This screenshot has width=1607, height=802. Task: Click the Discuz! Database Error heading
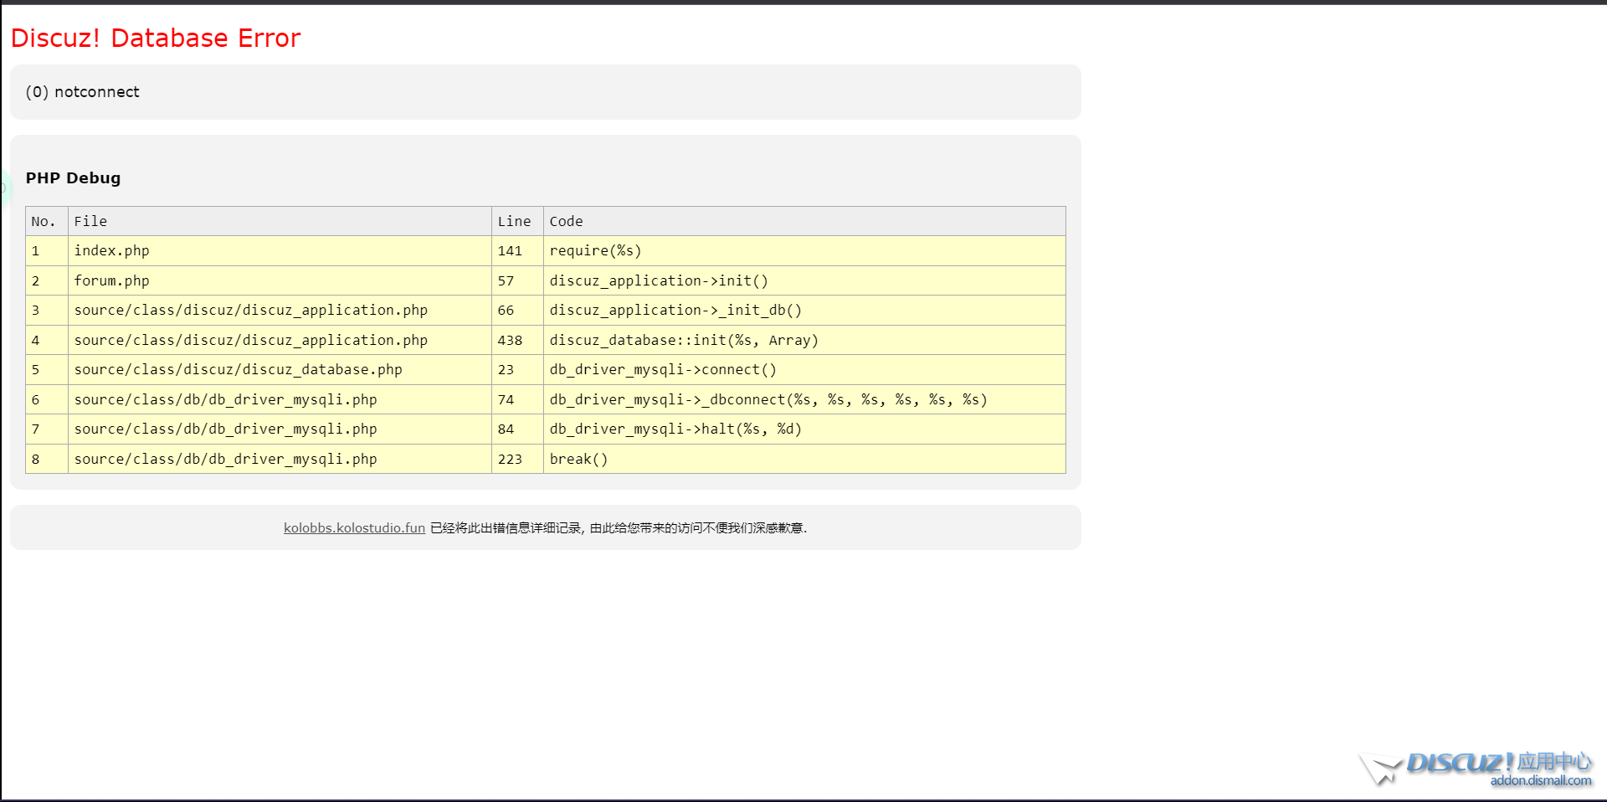(x=156, y=39)
